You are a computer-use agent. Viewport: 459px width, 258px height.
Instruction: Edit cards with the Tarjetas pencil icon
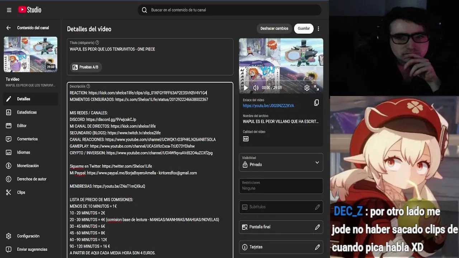pyautogui.click(x=317, y=247)
